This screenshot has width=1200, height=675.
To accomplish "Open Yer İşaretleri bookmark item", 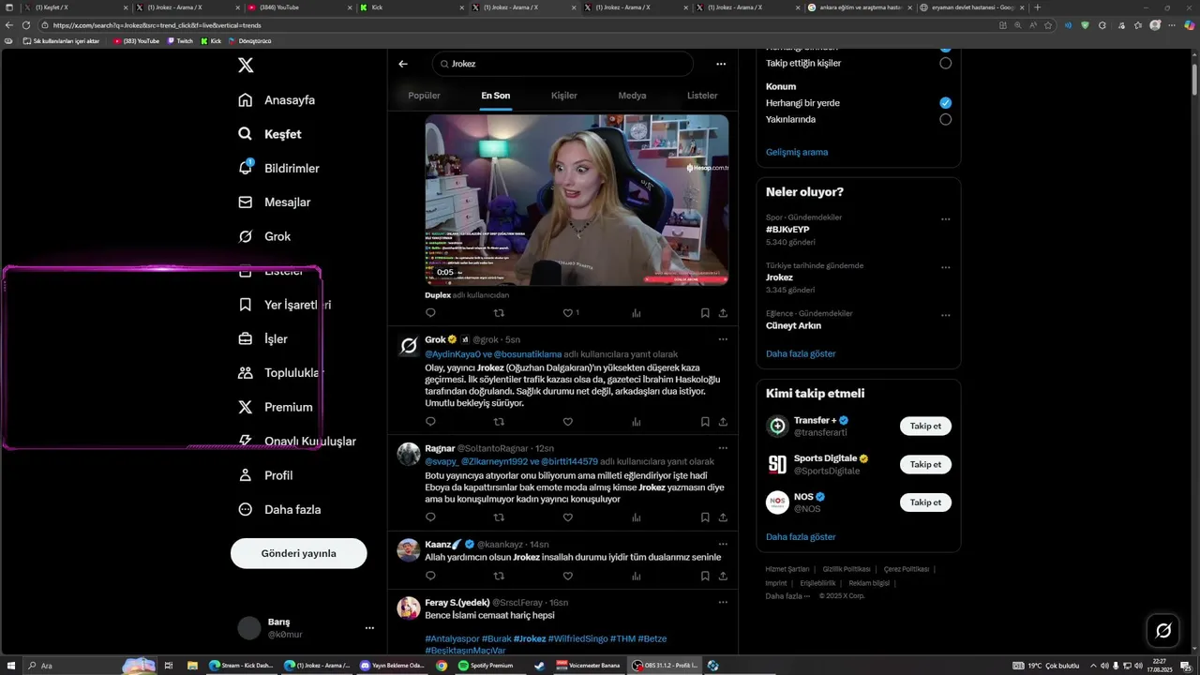I will click(x=285, y=305).
